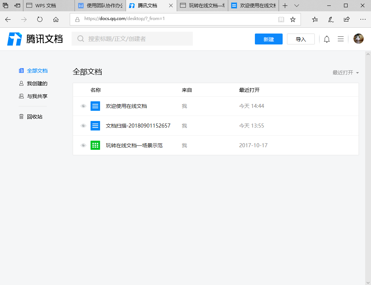Toggle the eye icon beside 欢迎使用在线文档
The image size is (371, 285).
coord(83,106)
